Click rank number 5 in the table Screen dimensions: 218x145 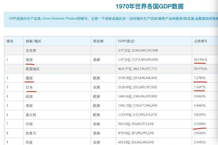point(7,106)
